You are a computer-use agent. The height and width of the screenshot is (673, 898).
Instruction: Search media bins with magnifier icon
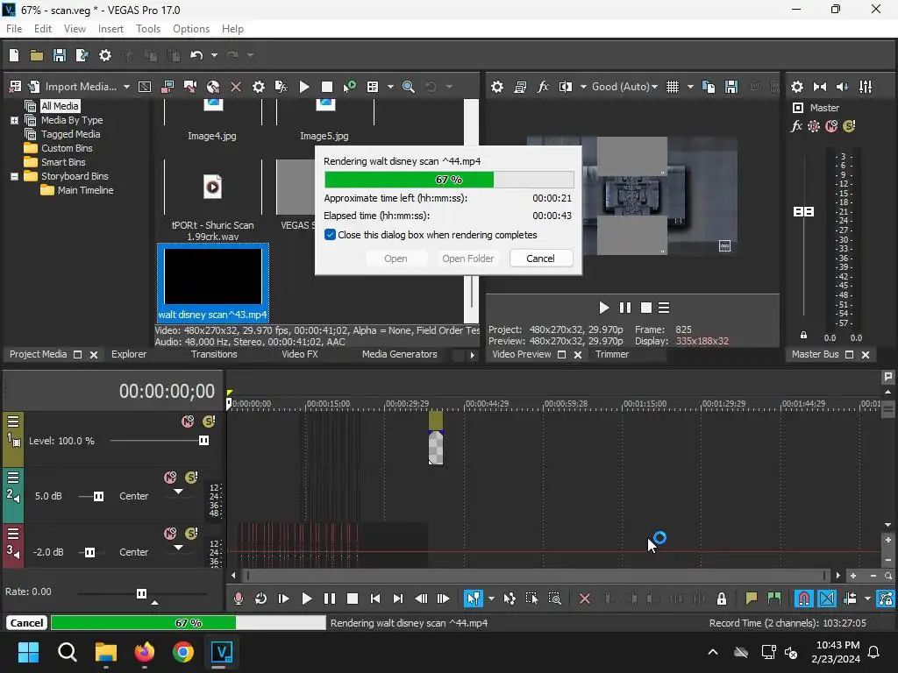409,87
